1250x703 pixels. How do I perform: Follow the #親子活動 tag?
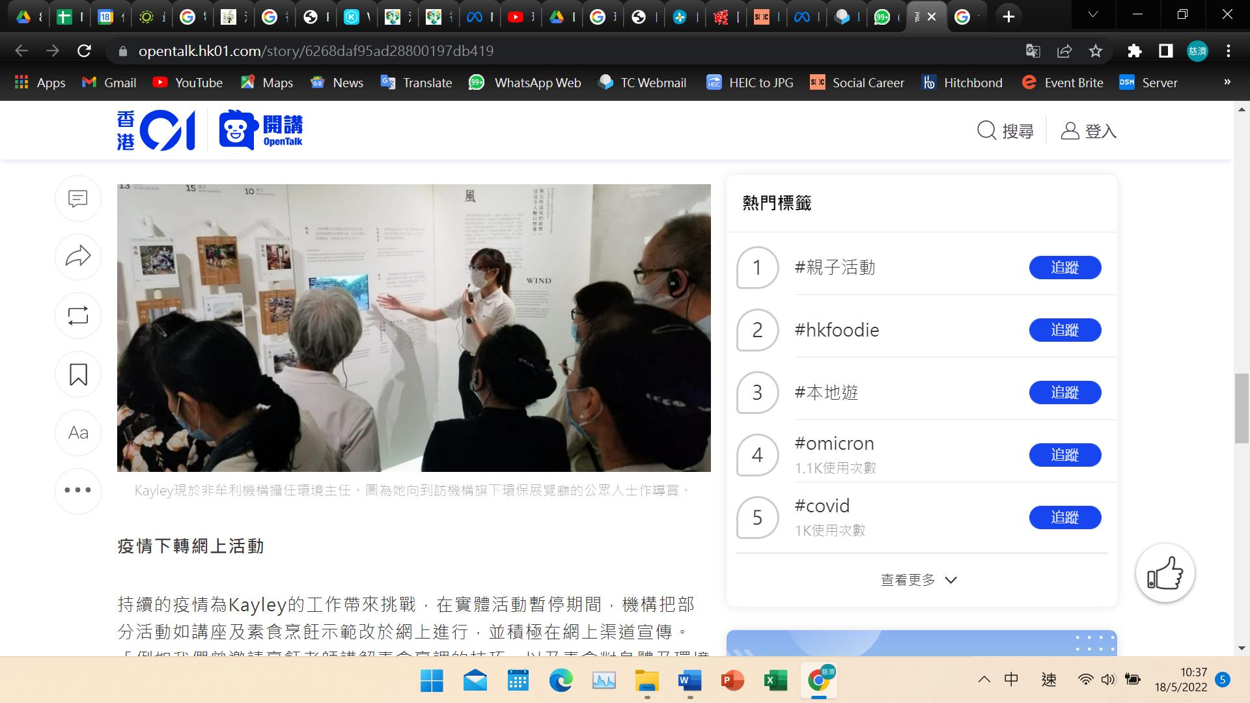(x=1064, y=268)
